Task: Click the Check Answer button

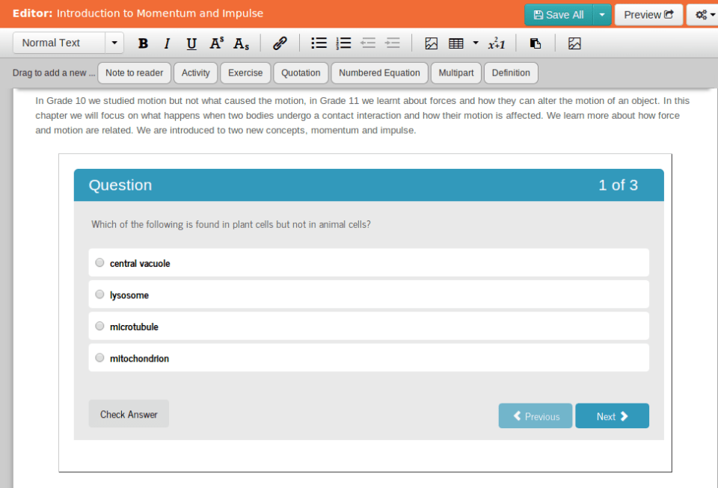Action: (x=129, y=414)
